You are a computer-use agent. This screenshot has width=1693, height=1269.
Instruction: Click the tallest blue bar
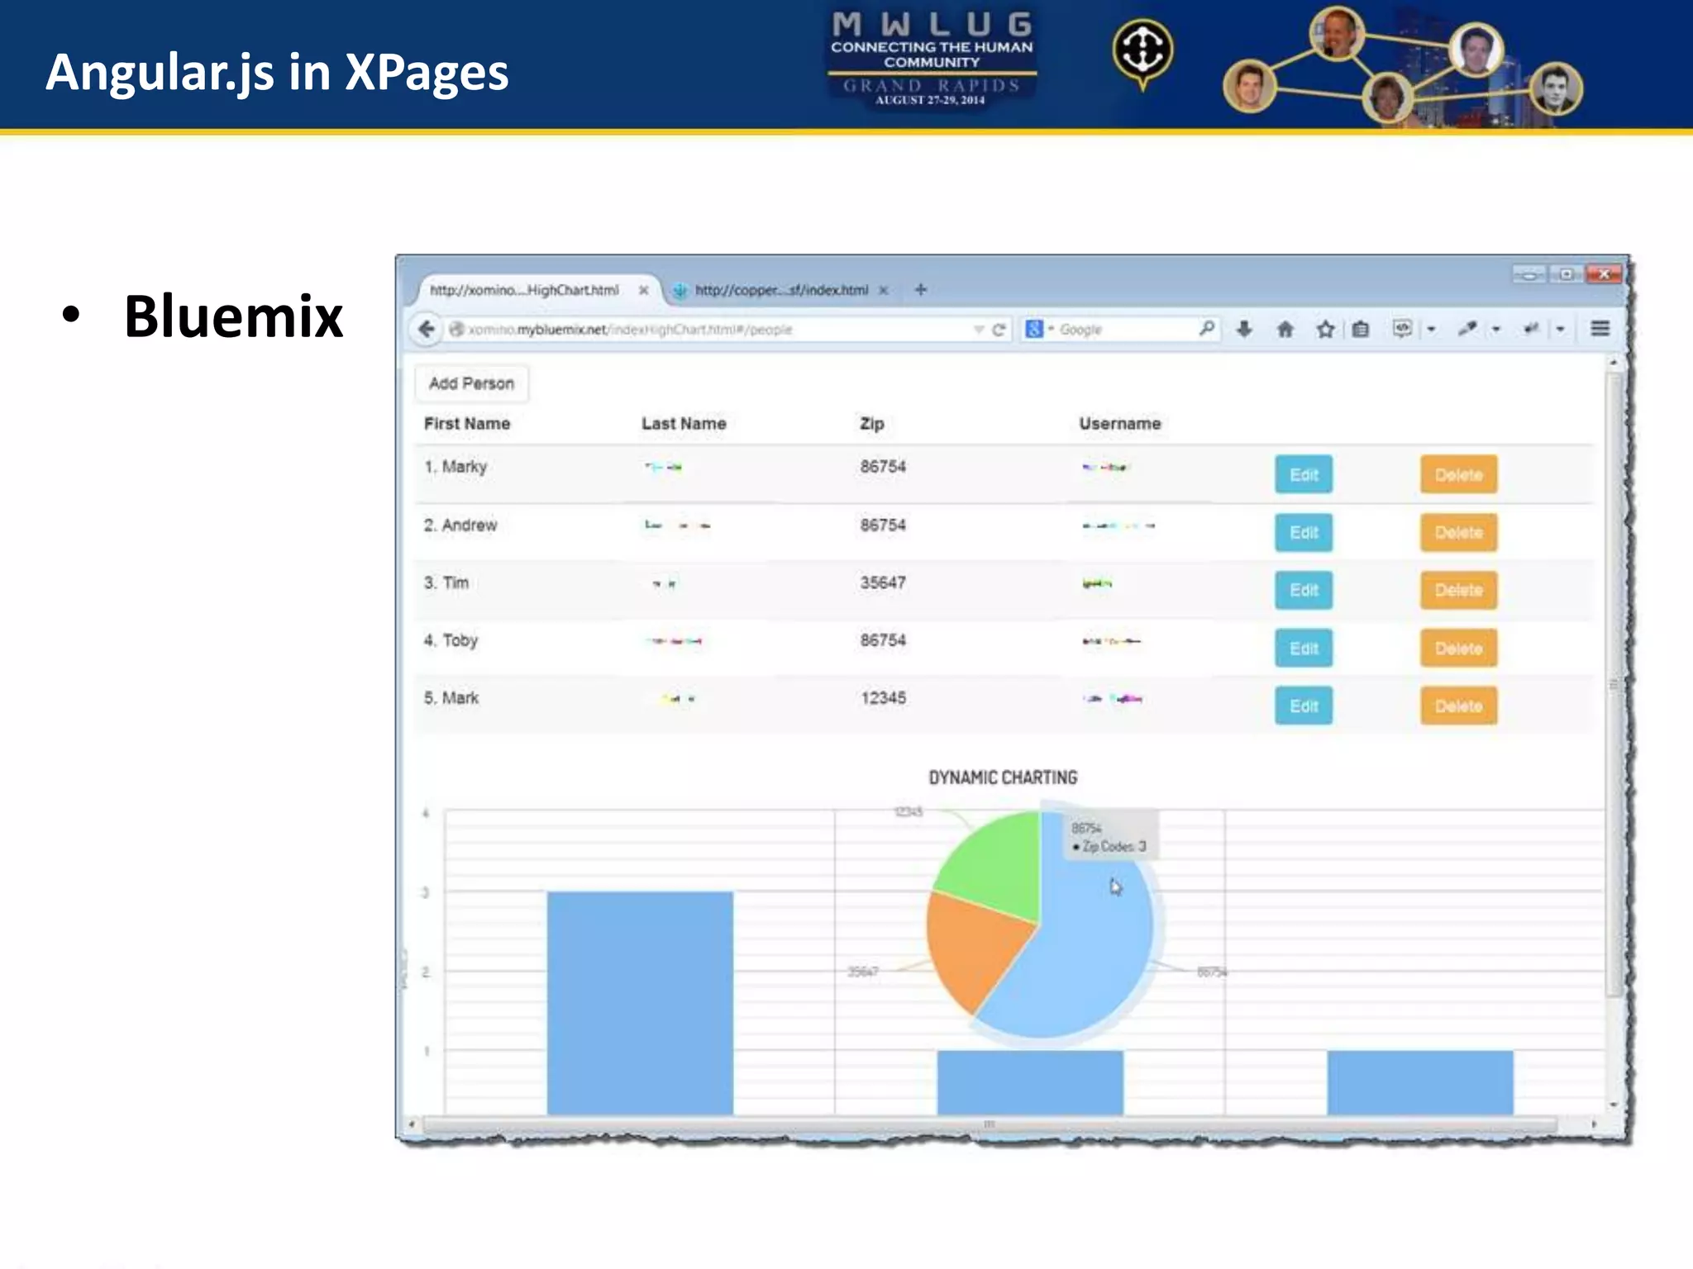point(640,1003)
